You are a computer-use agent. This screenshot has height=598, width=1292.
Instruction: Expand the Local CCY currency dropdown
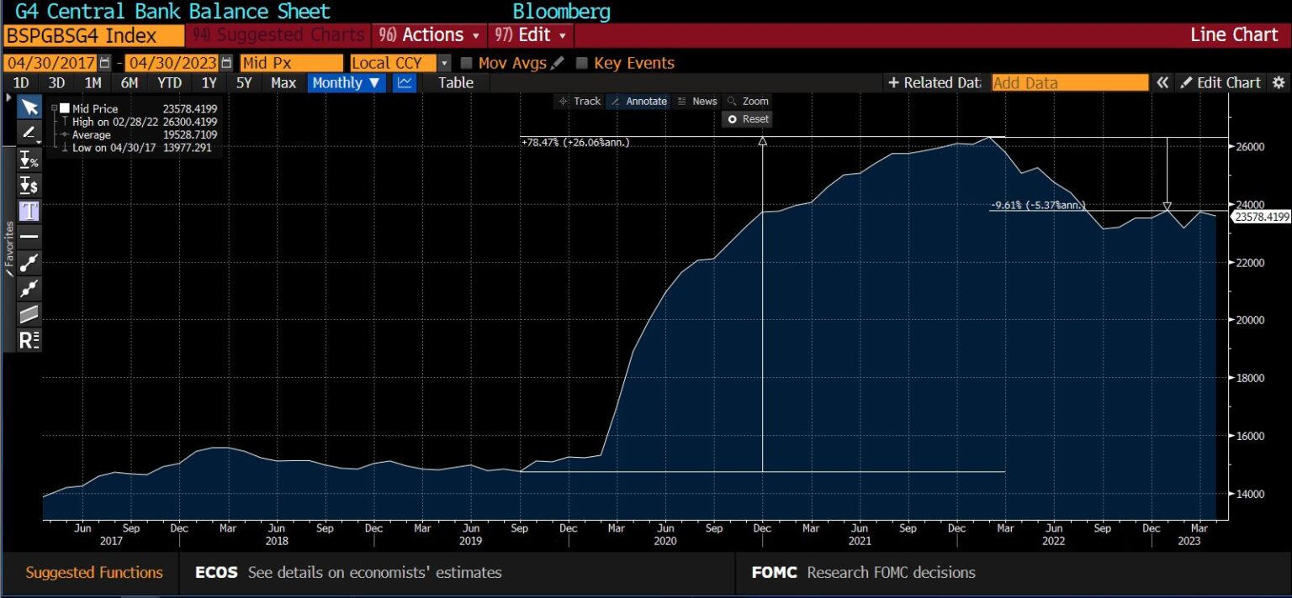(x=444, y=63)
